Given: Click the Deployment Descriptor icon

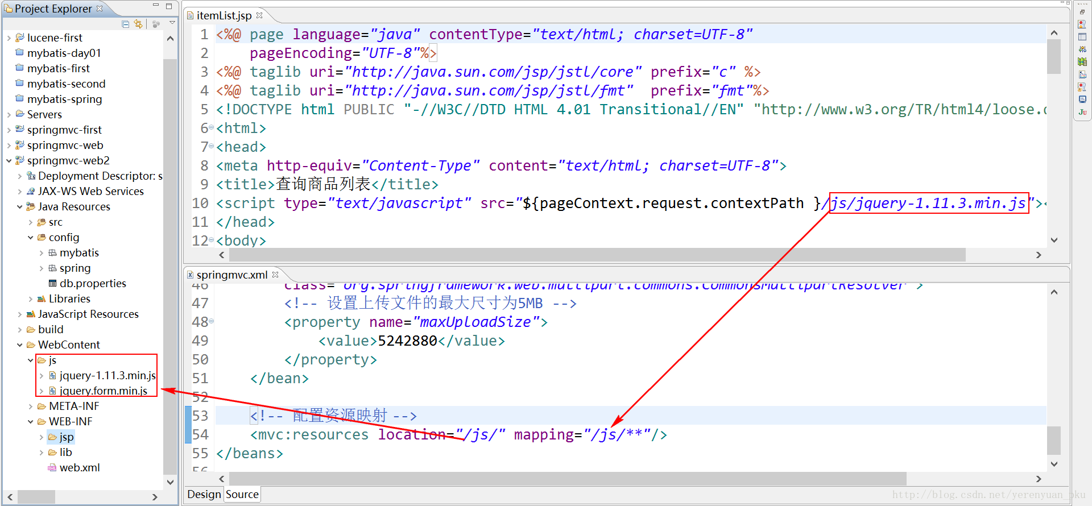Looking at the screenshot, I should (x=31, y=176).
